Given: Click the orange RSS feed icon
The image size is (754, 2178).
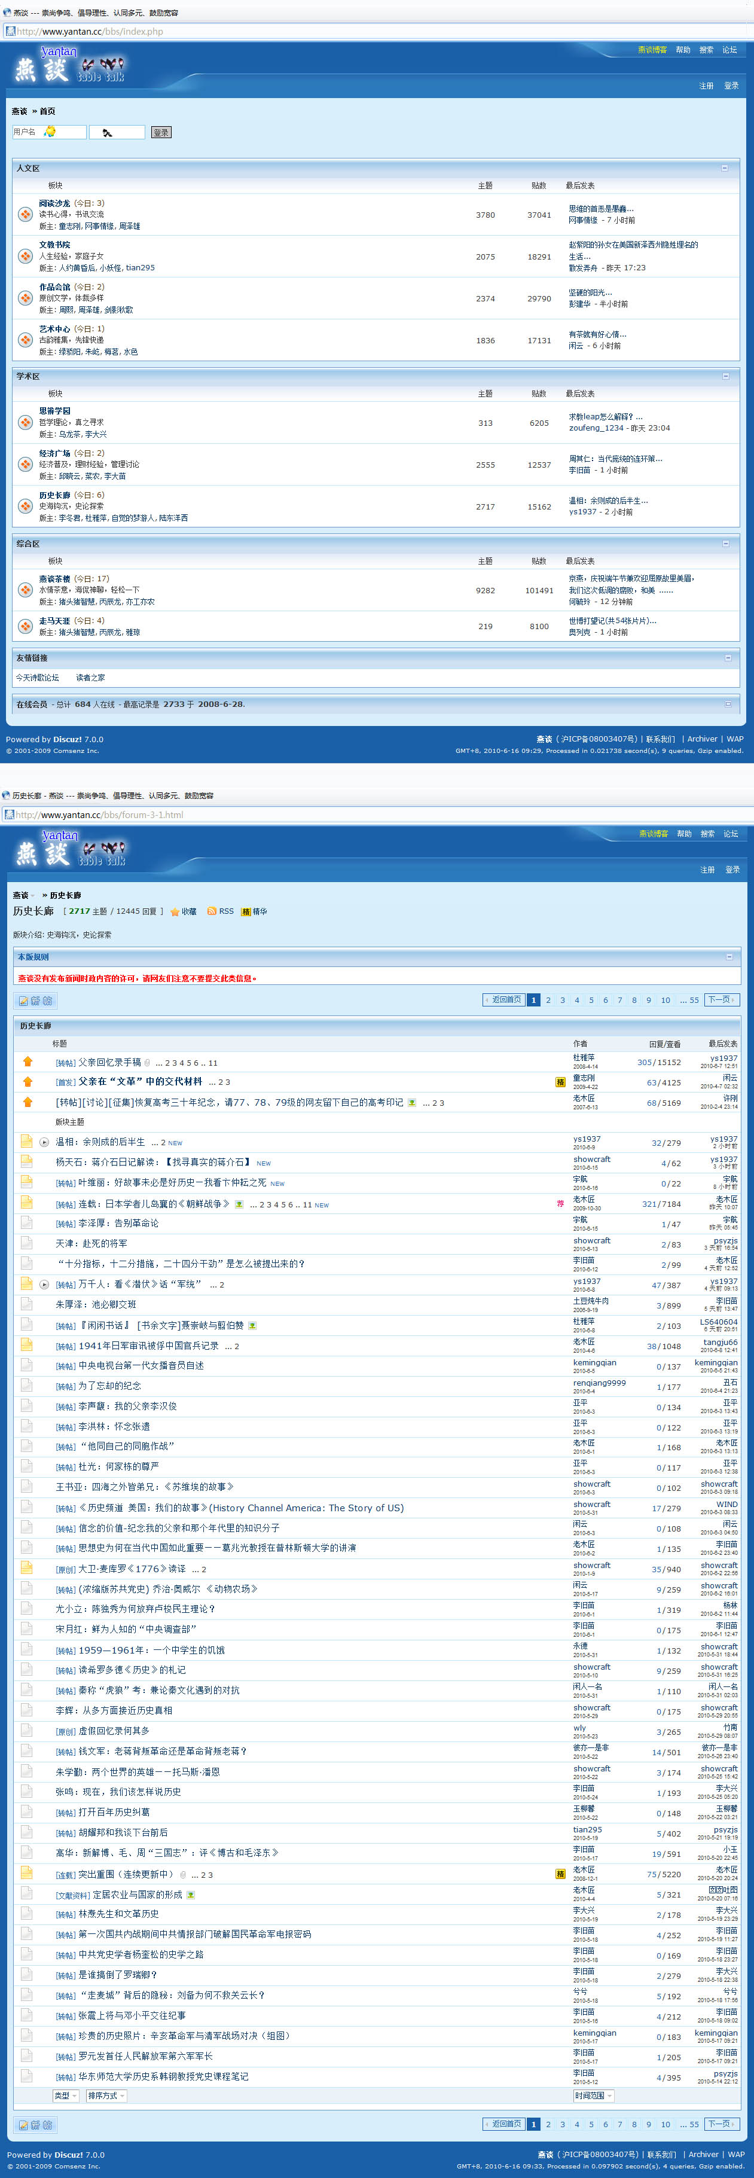Looking at the screenshot, I should 211,911.
